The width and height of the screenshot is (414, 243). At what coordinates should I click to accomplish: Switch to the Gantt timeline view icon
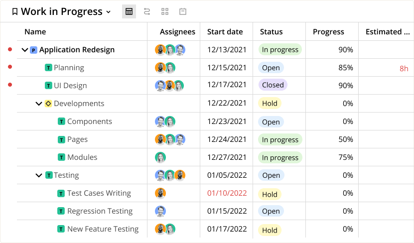147,11
